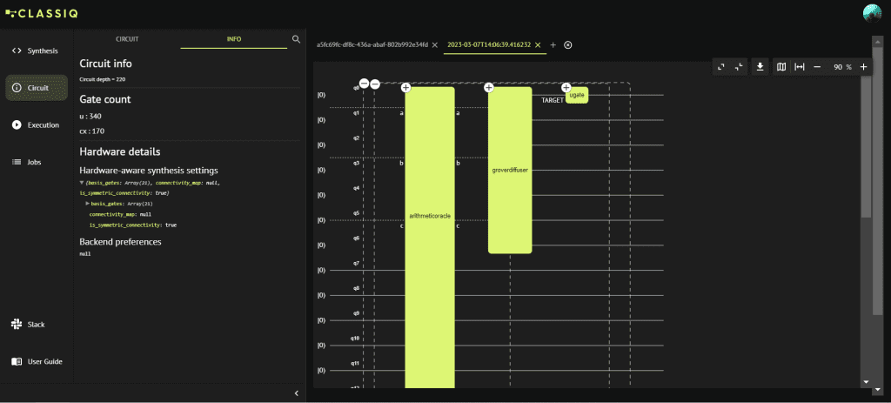Download the circuit image
The width and height of the screenshot is (891, 403).
tap(760, 67)
